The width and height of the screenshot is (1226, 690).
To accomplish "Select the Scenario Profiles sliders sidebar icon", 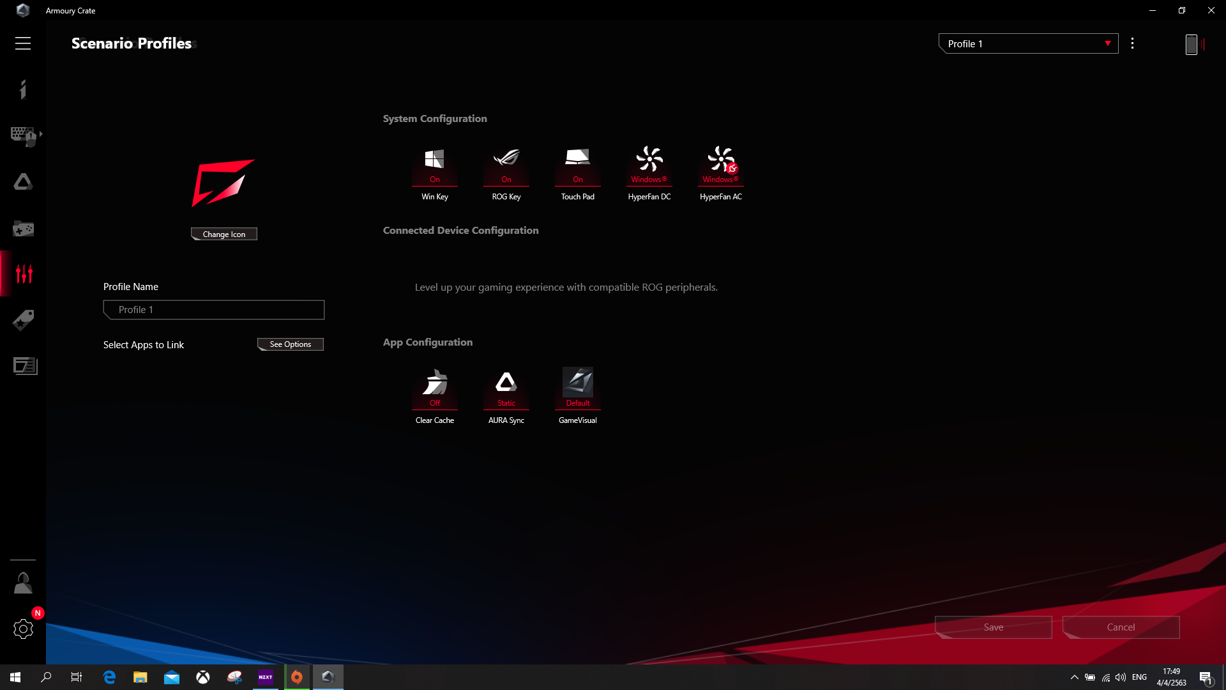I will tap(24, 273).
